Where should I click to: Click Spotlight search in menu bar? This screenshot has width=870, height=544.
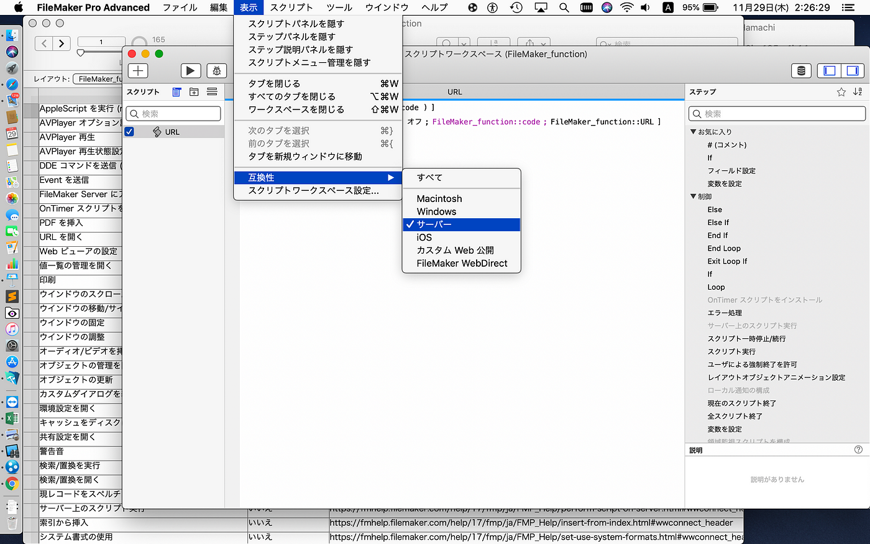(564, 7)
